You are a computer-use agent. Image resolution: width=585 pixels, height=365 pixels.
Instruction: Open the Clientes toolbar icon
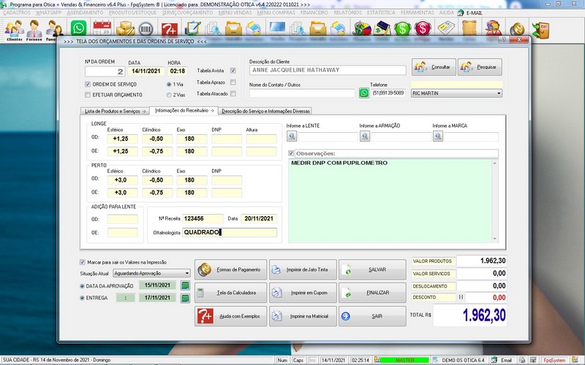14,30
